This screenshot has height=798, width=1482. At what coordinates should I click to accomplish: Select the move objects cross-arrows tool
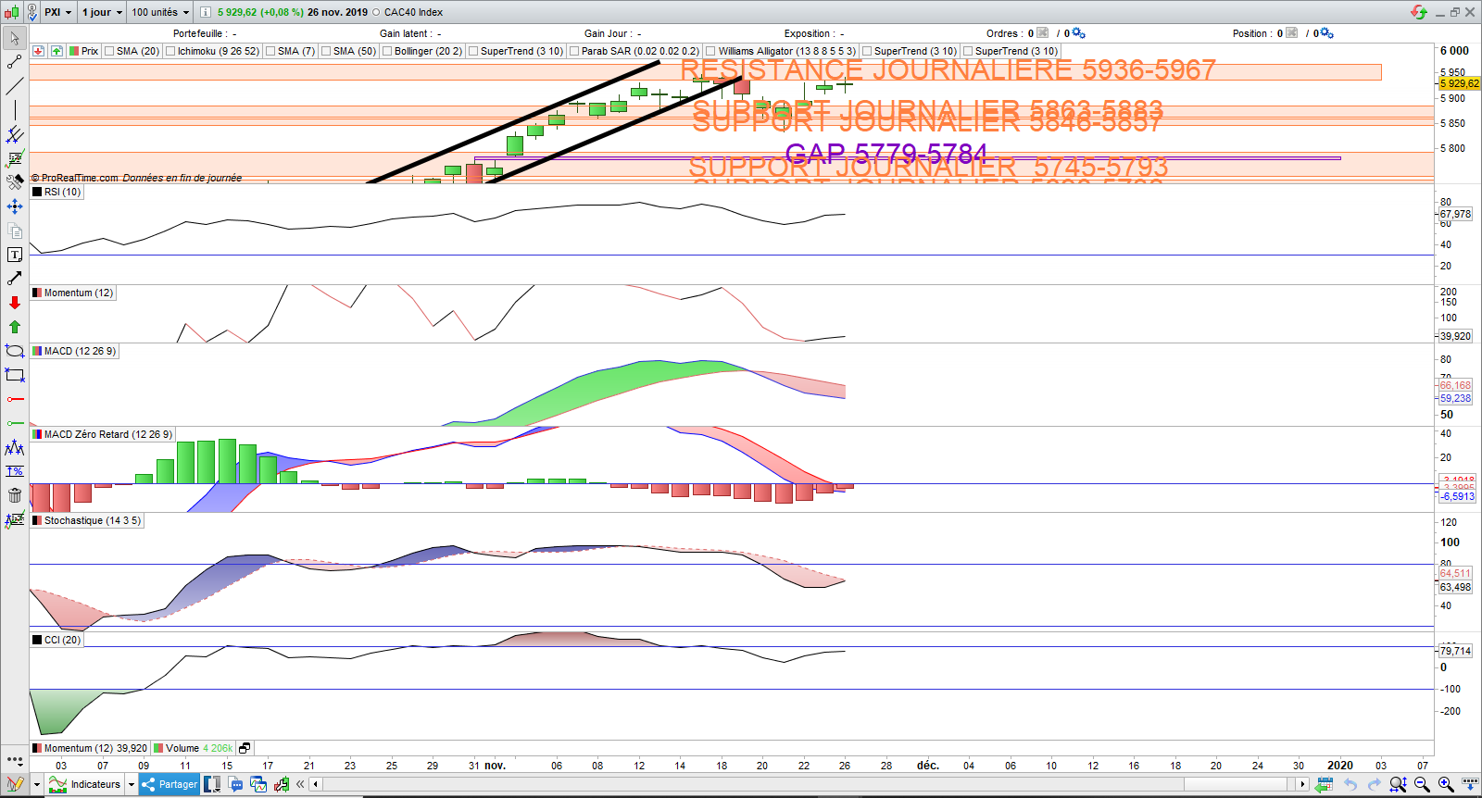[15, 206]
